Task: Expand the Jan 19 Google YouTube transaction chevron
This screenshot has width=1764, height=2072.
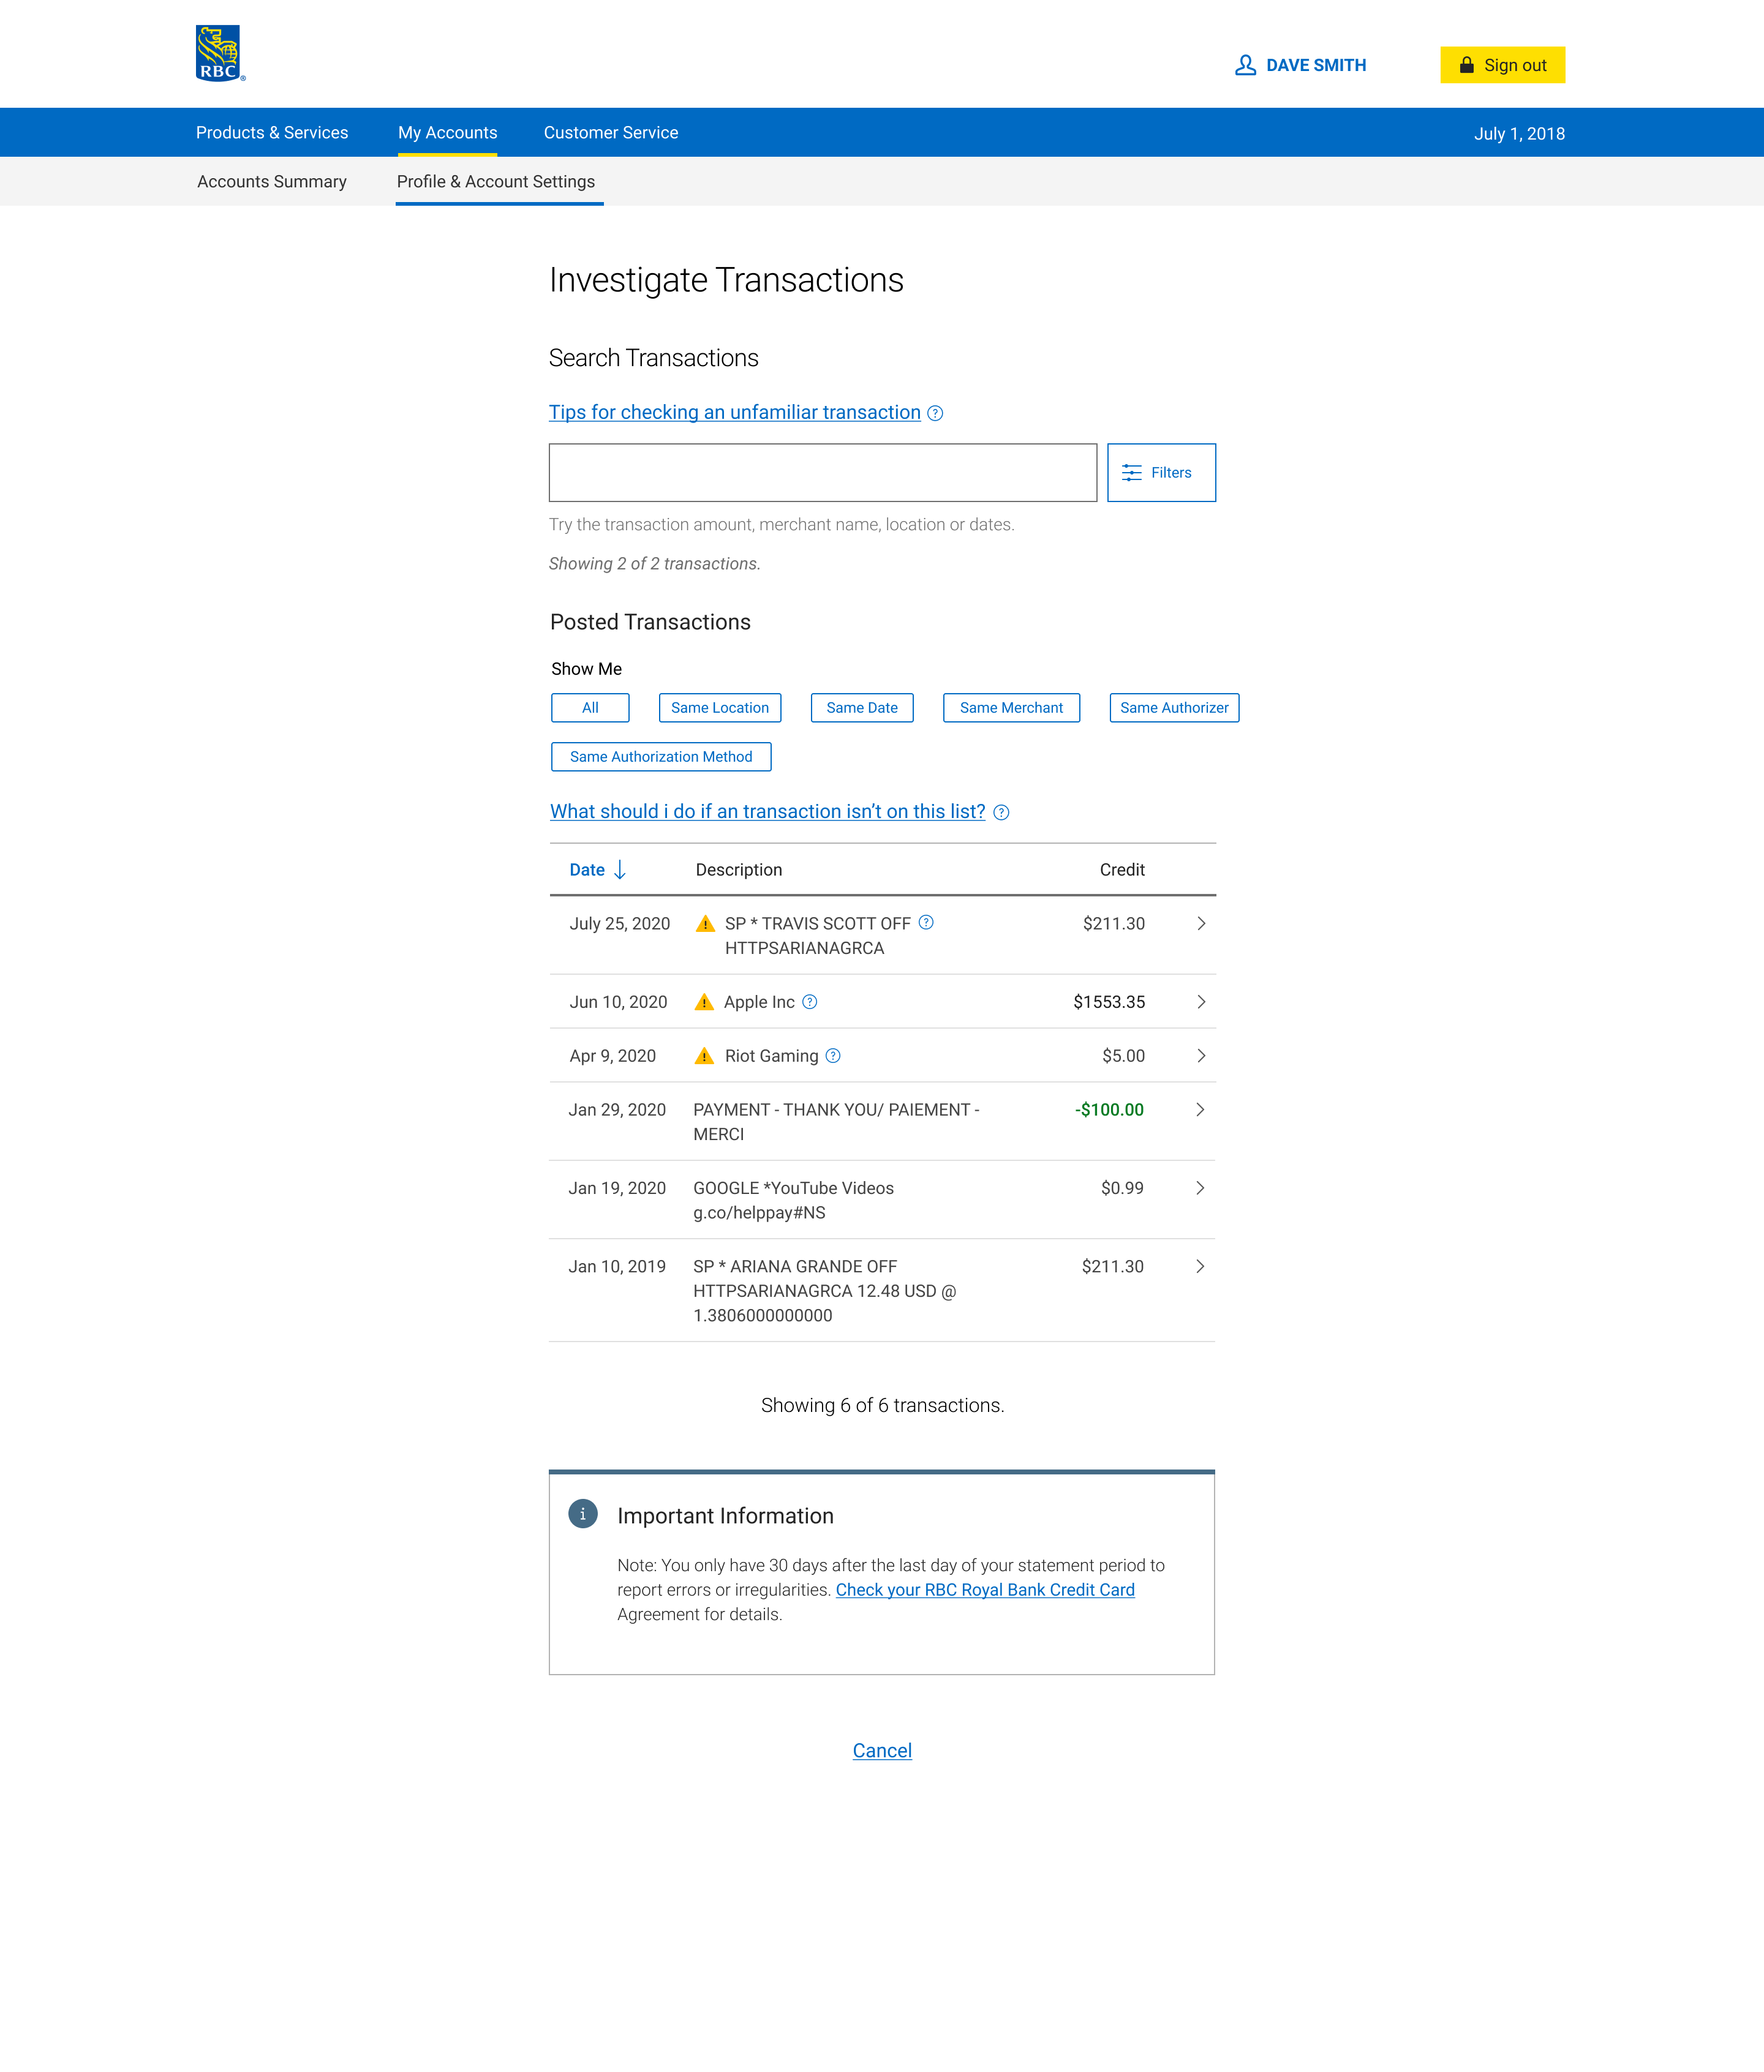Action: coord(1200,1187)
